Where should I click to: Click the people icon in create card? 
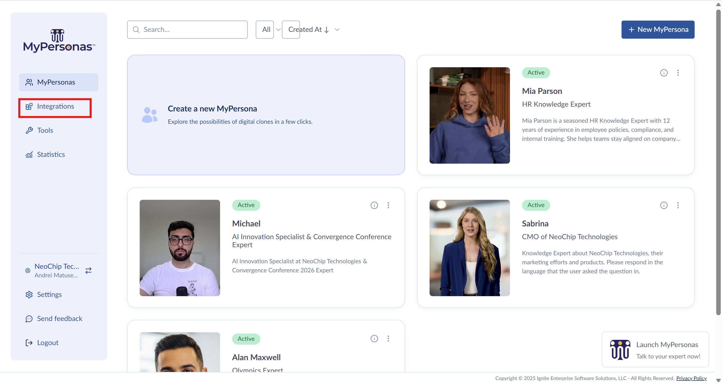point(150,115)
